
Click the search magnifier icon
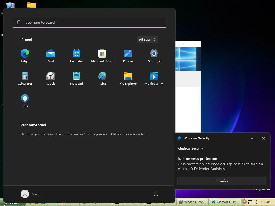19,22
